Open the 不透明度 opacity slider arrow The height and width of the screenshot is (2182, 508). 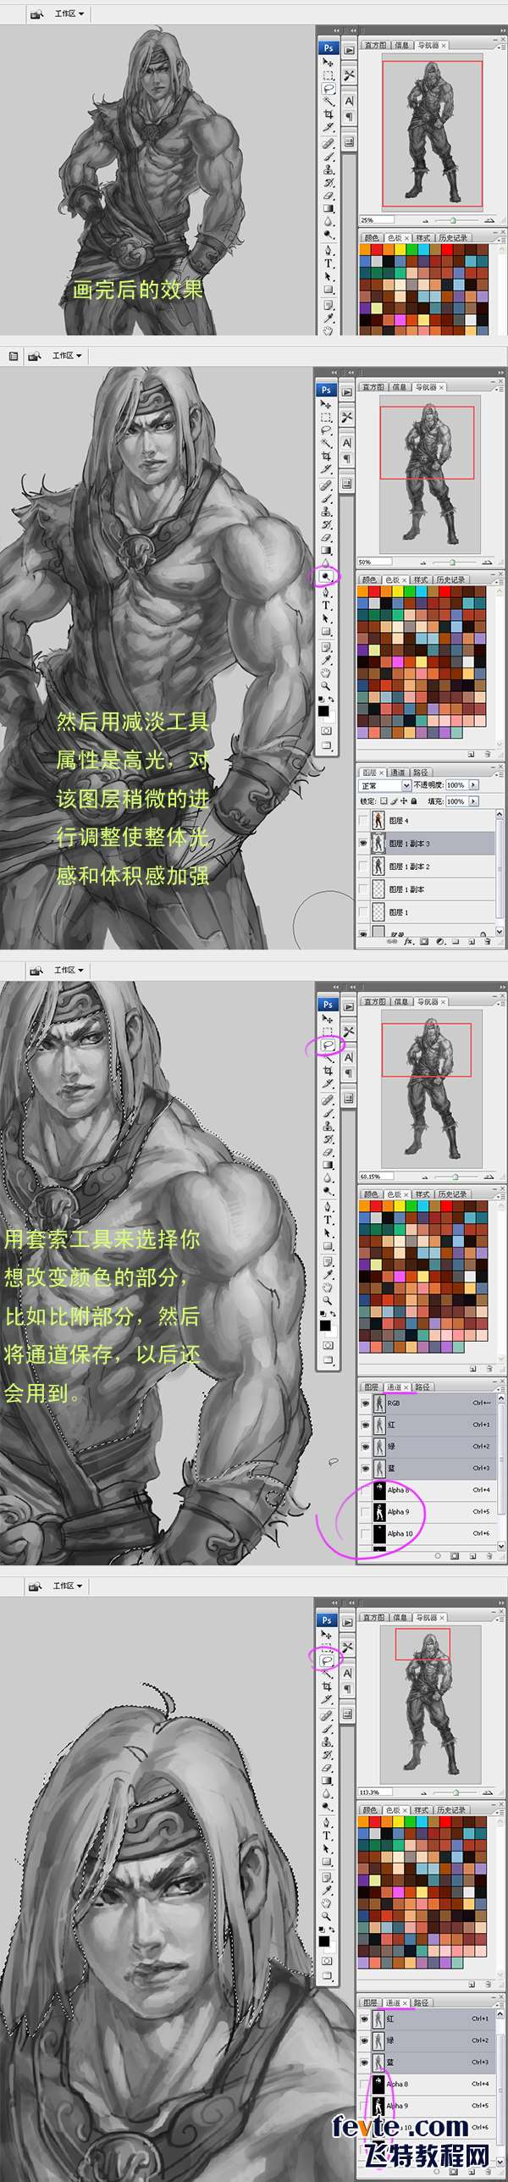472,785
